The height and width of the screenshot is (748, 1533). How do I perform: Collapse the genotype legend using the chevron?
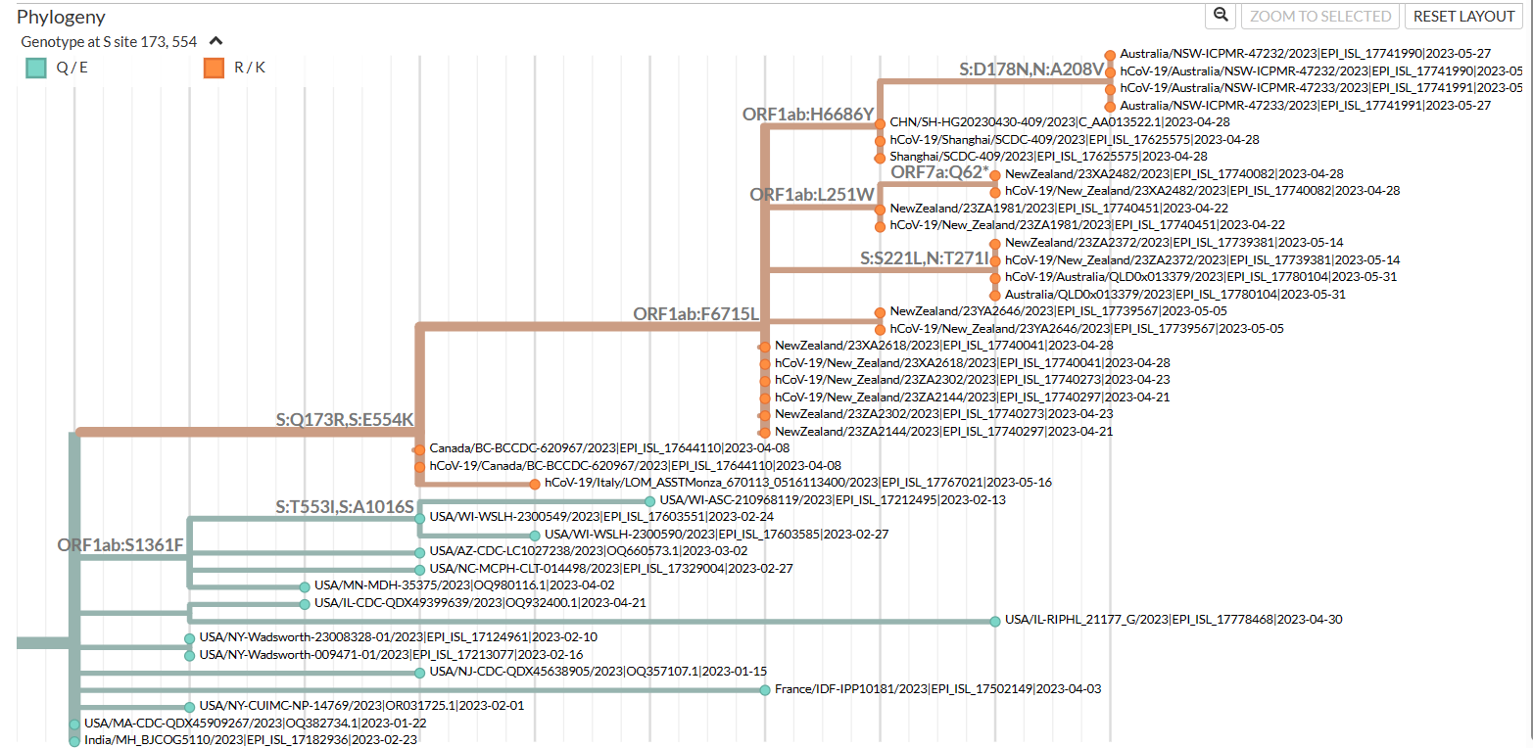(x=215, y=41)
